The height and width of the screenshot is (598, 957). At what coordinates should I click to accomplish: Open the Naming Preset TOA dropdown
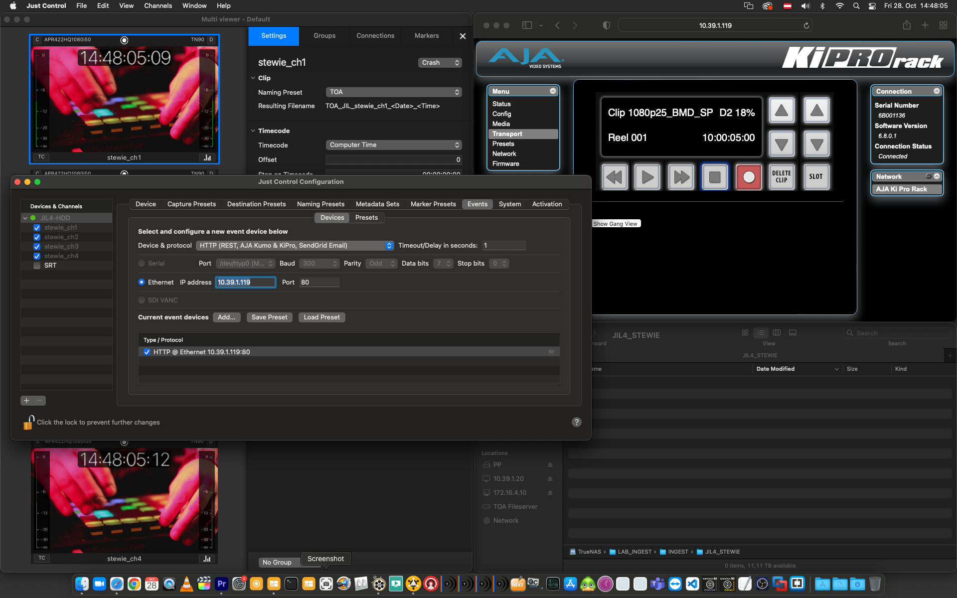[x=394, y=92]
